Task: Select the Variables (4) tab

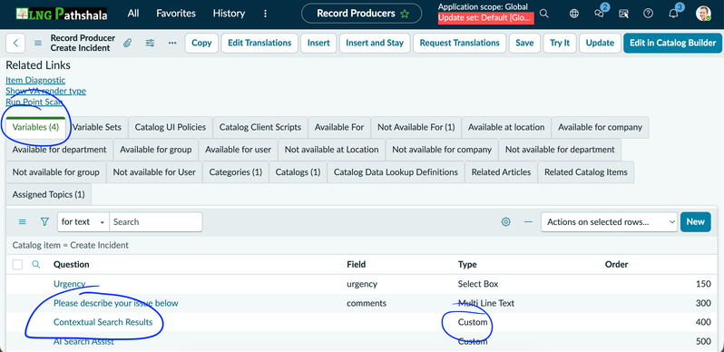Action: click(x=35, y=127)
